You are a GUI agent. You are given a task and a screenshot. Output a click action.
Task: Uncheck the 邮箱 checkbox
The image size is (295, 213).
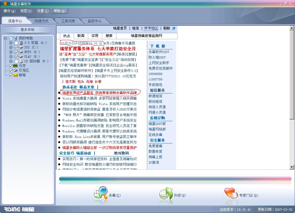[11, 75]
